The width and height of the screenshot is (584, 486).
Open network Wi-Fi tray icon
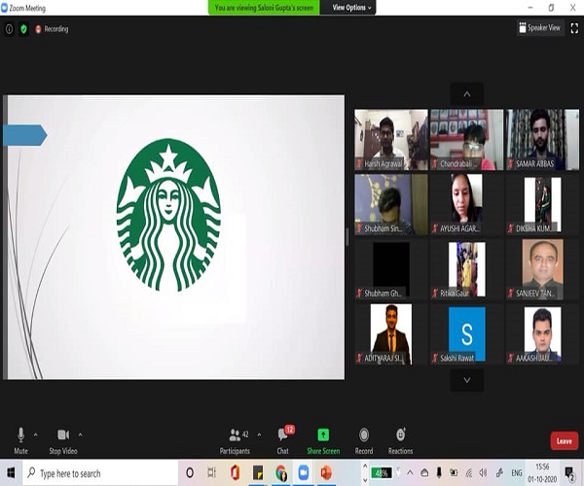point(469,473)
